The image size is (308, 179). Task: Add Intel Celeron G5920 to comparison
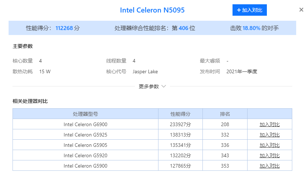(269, 156)
